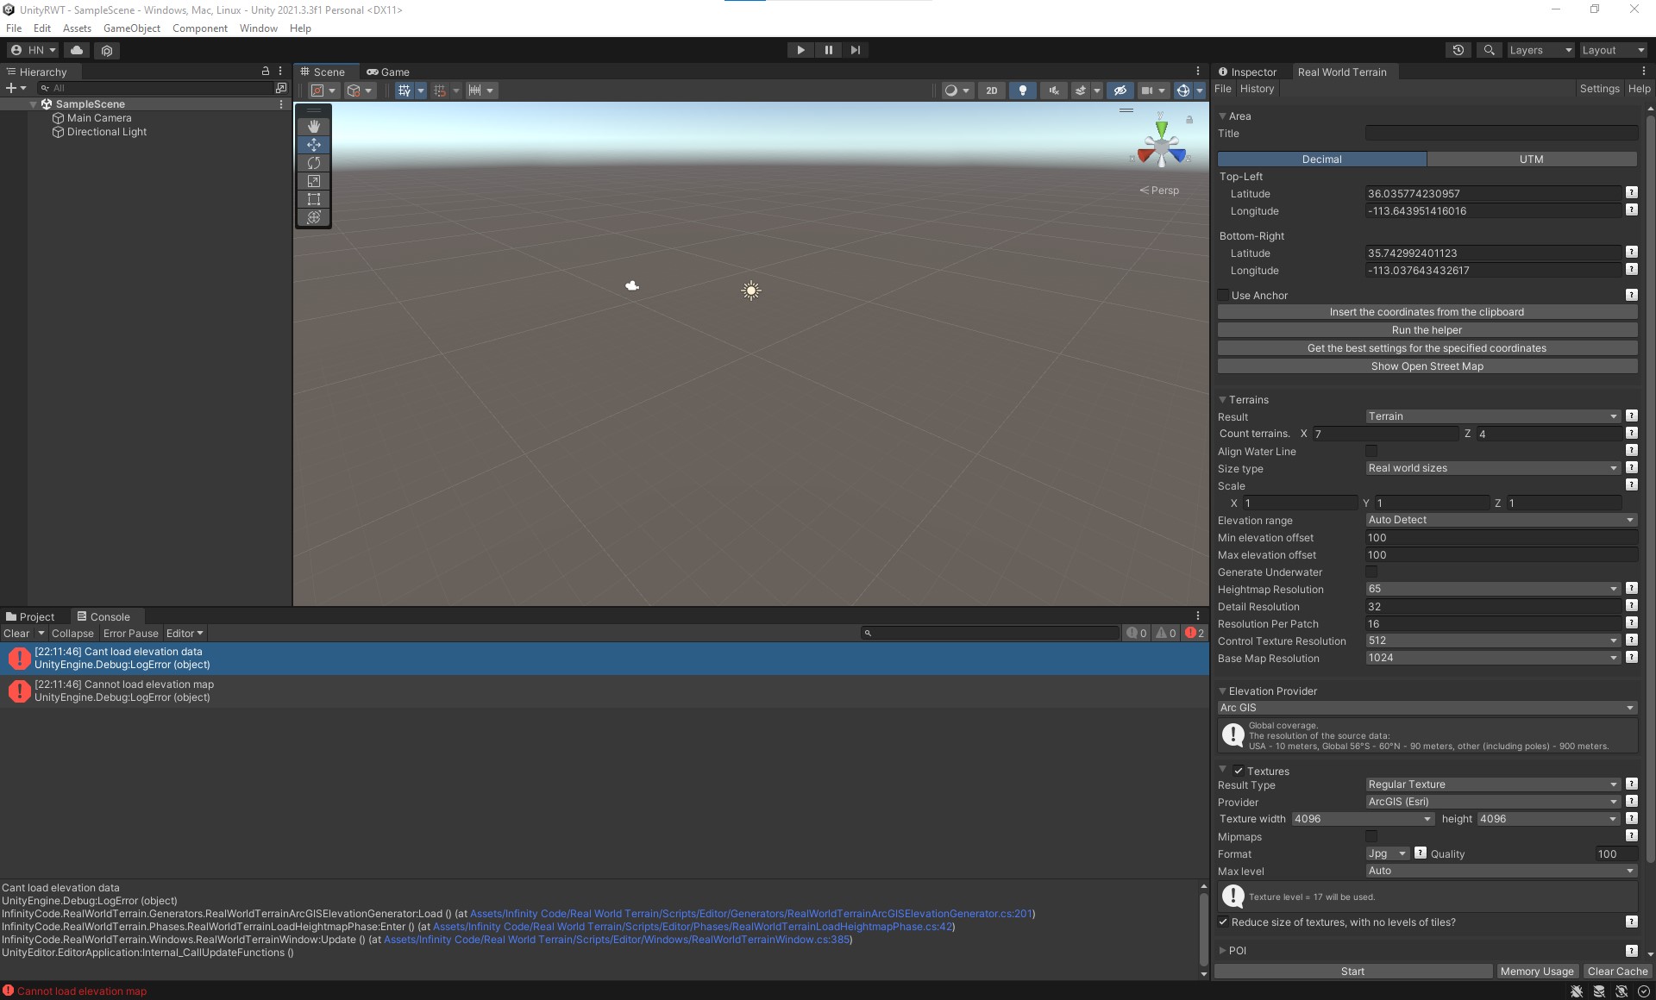
Task: Toggle the Mipmaps checkbox
Action: point(1371,836)
